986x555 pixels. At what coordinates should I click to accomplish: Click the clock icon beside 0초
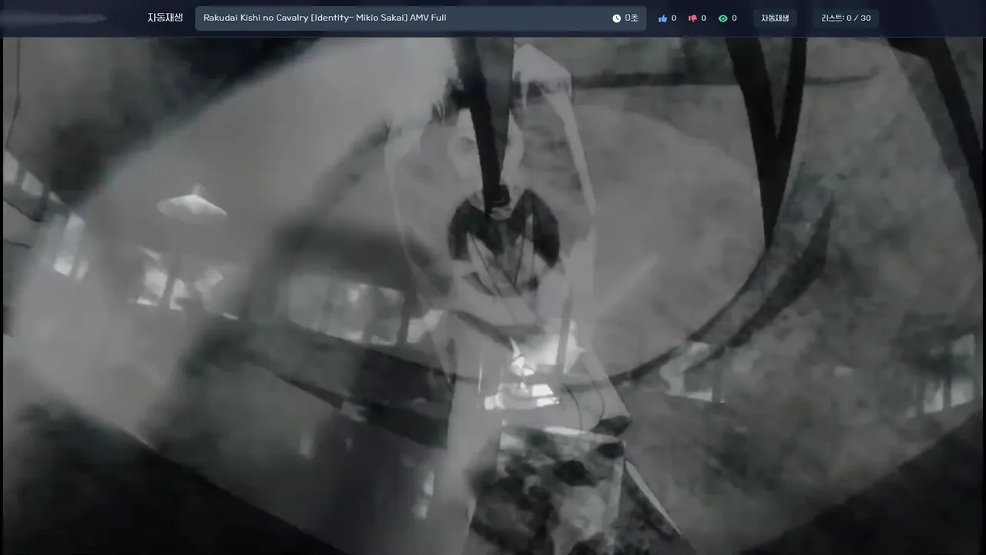pos(616,18)
